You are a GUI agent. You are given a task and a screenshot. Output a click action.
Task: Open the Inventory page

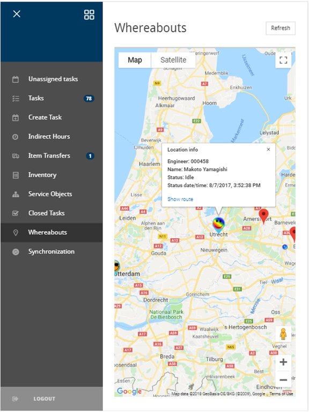pyautogui.click(x=51, y=175)
